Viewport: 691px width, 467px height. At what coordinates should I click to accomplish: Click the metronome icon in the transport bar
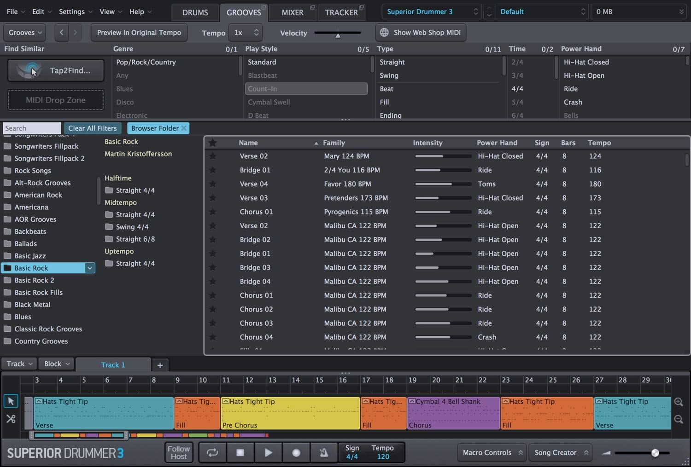click(x=324, y=452)
